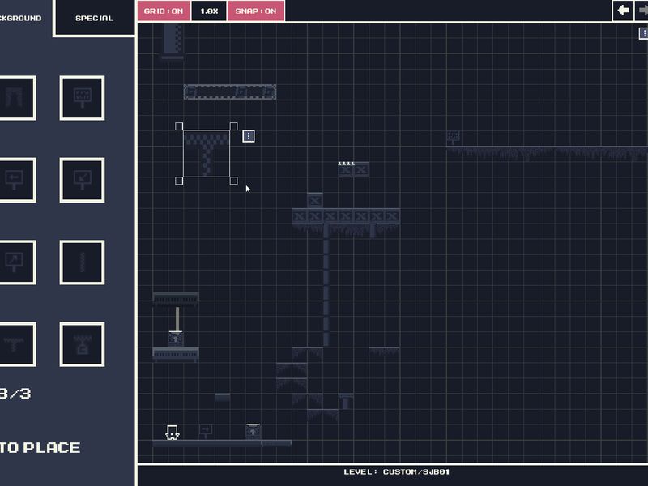Click the top-right resize handle of selection
Screen dimensions: 648x486
(233, 126)
